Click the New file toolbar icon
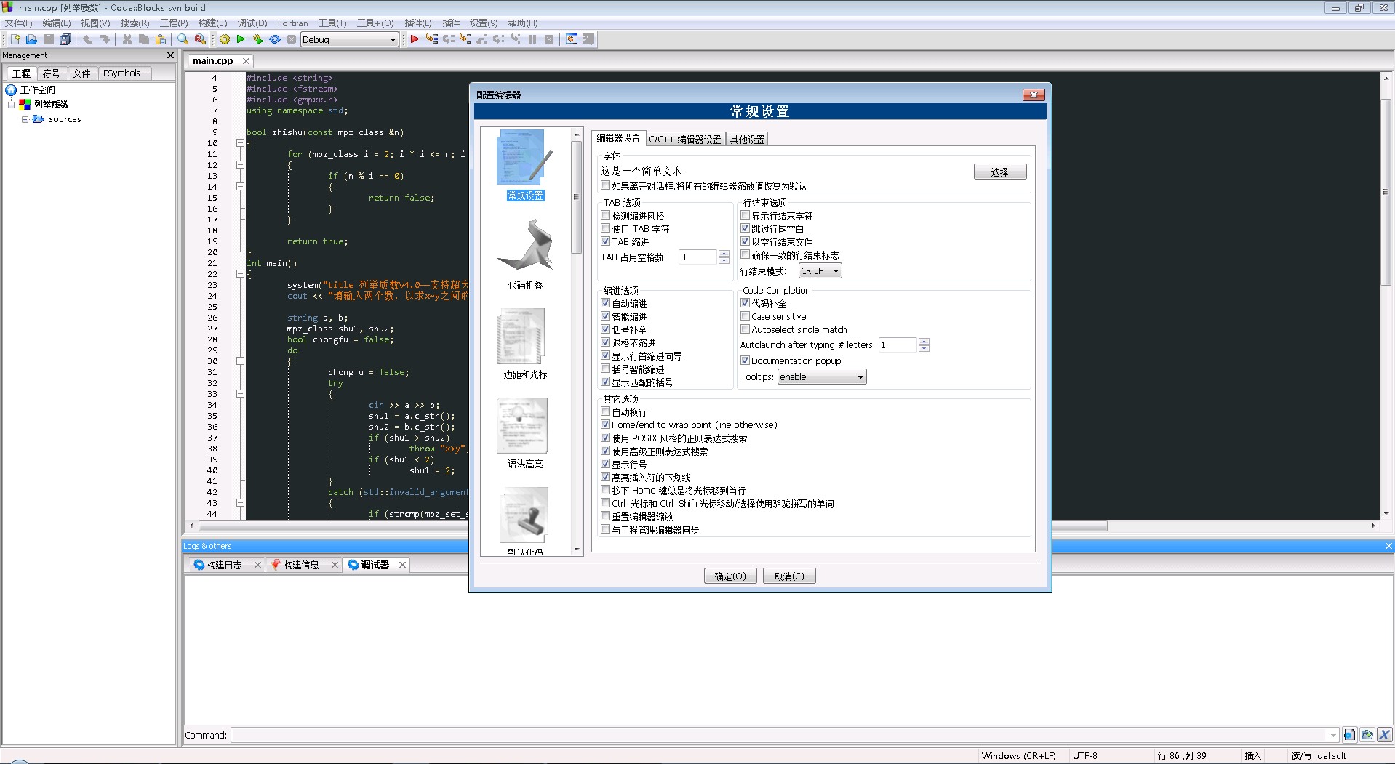 15,39
